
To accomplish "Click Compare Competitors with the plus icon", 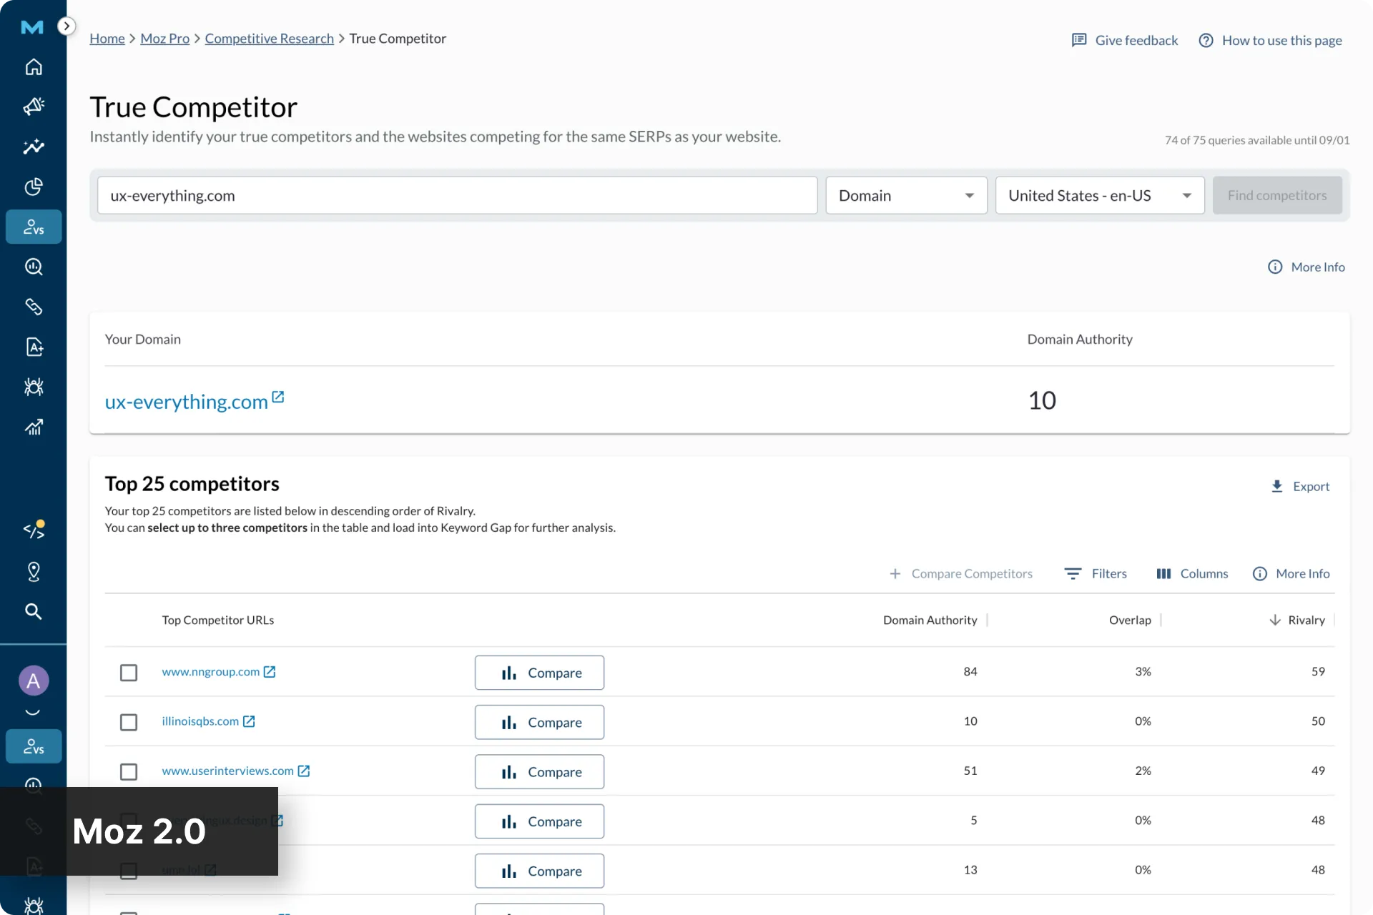I will click(961, 573).
